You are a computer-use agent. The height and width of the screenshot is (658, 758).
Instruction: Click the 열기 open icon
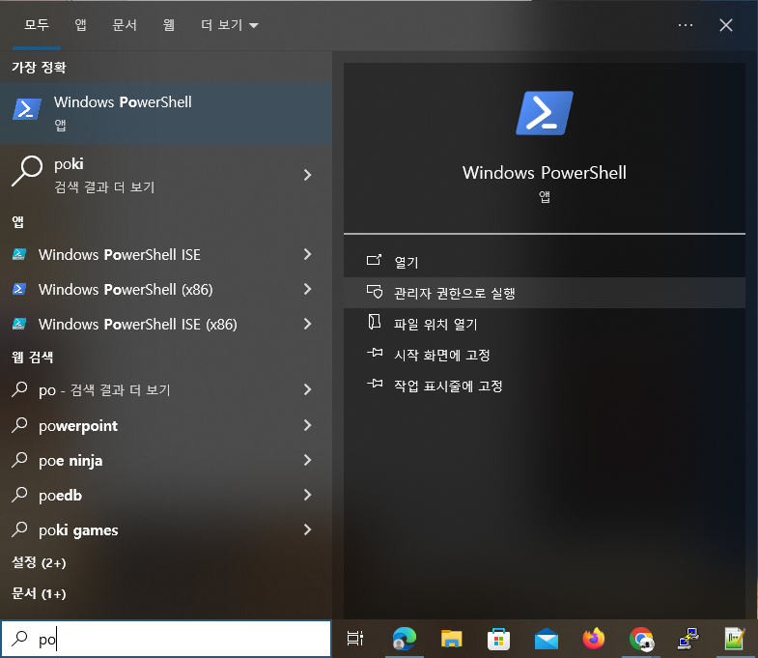coord(374,260)
